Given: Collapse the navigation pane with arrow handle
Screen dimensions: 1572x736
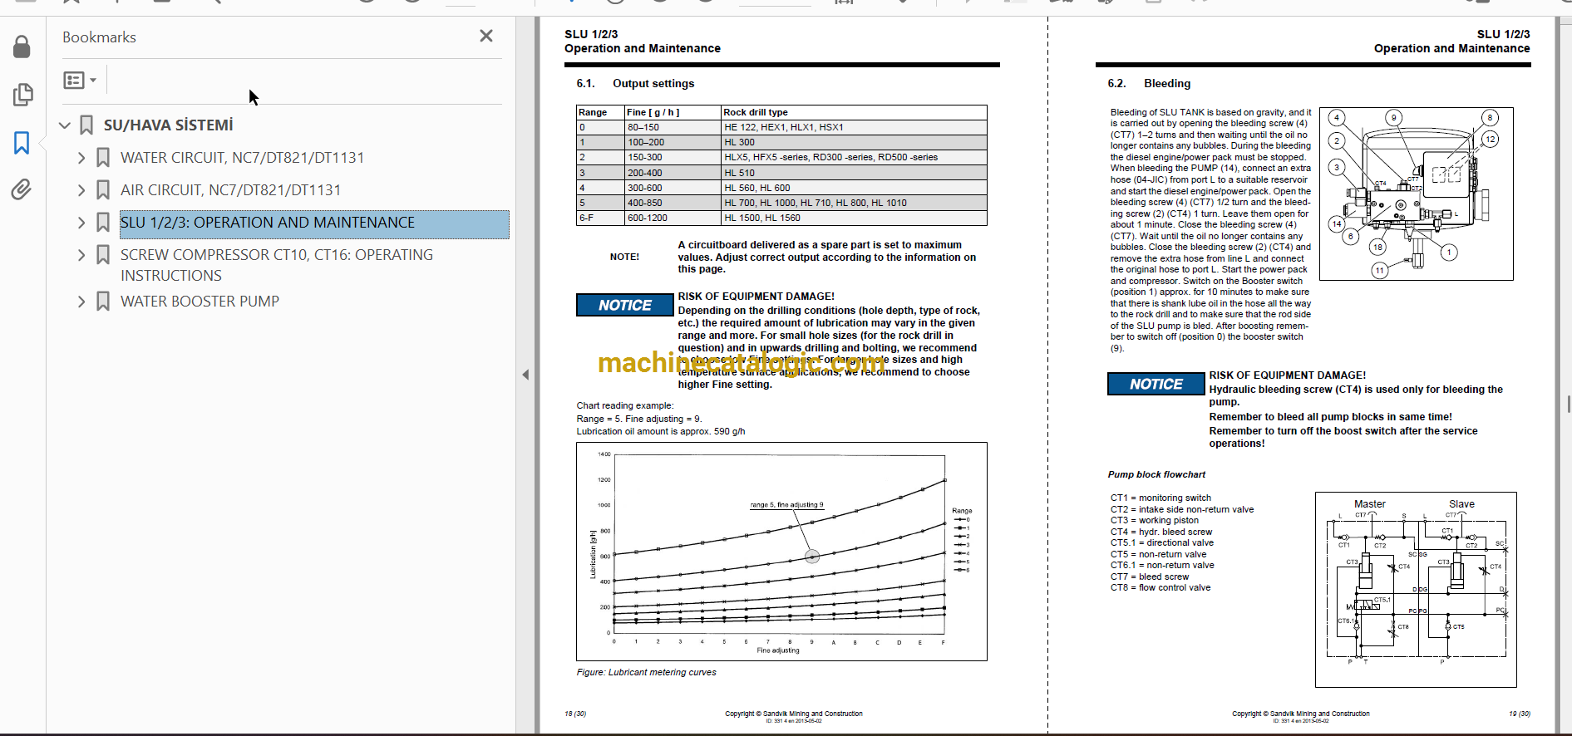Looking at the screenshot, I should pyautogui.click(x=525, y=375).
